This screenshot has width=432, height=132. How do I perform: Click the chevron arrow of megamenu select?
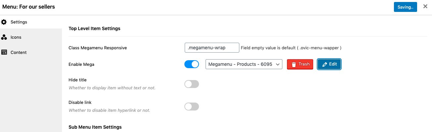coord(277,65)
